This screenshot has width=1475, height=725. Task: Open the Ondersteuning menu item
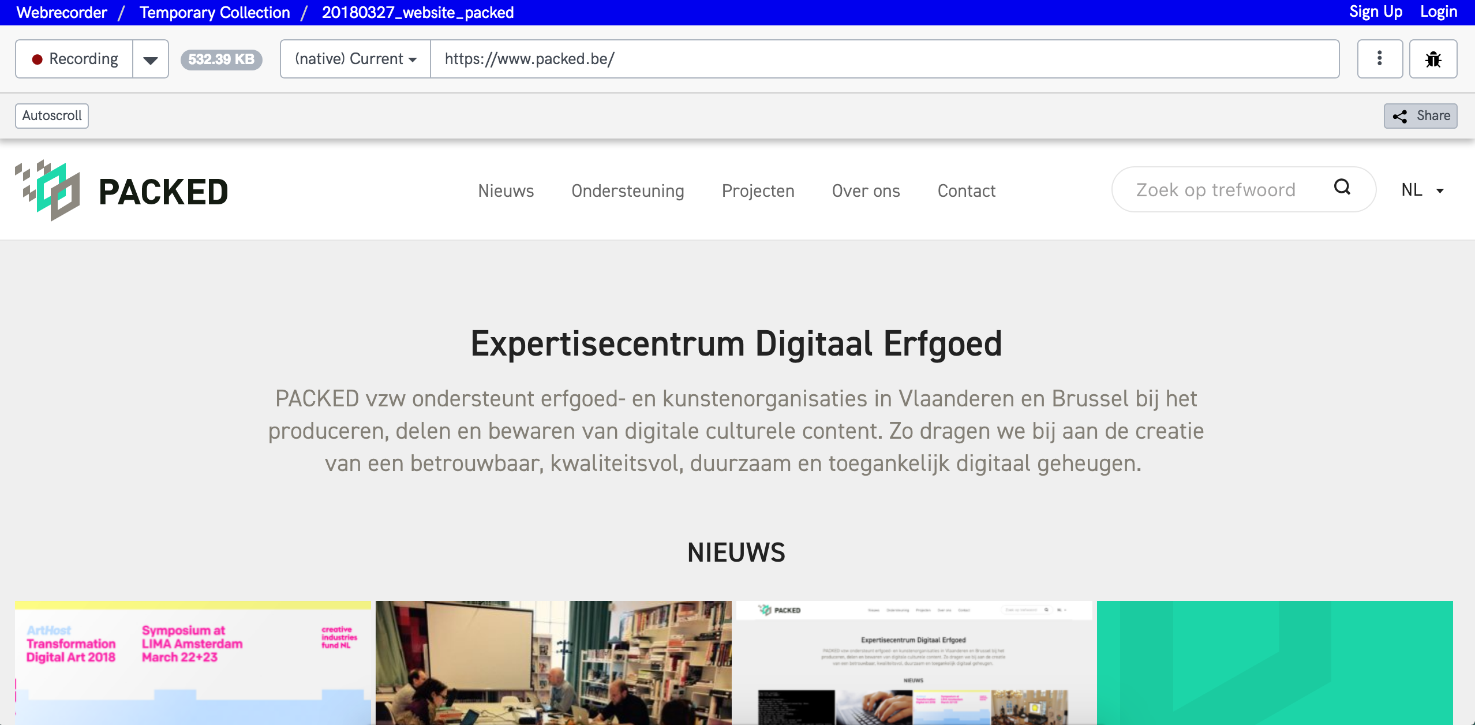pyautogui.click(x=628, y=191)
